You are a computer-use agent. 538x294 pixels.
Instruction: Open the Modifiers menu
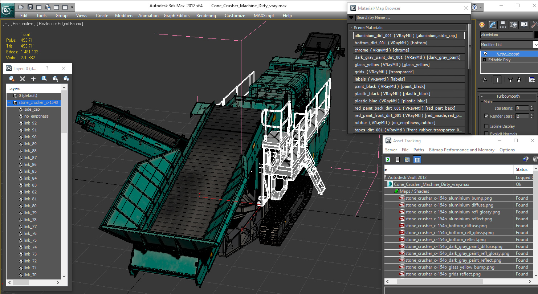124,16
